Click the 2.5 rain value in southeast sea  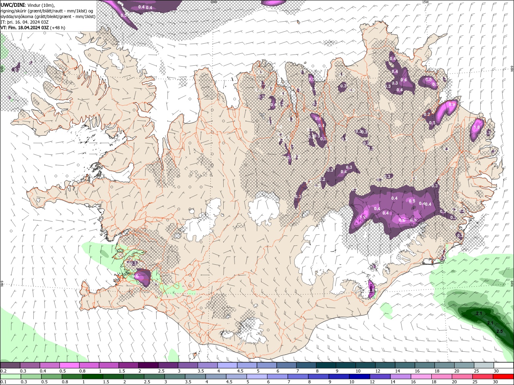(500, 331)
